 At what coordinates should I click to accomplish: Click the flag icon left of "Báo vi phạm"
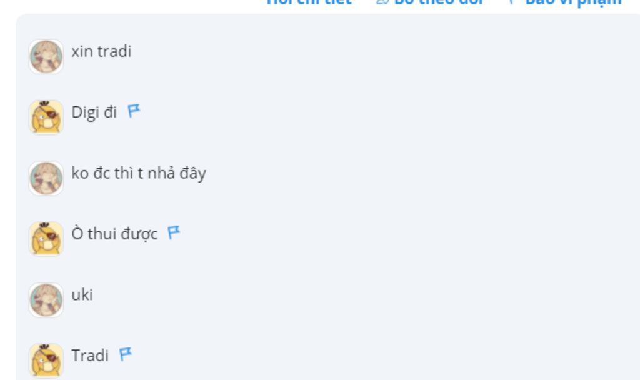pyautogui.click(x=512, y=2)
